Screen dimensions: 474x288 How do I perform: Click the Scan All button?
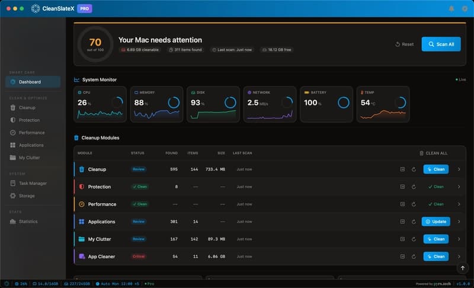click(x=441, y=44)
